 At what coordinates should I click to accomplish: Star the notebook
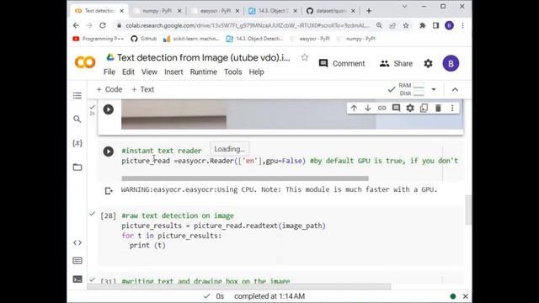click(x=305, y=57)
